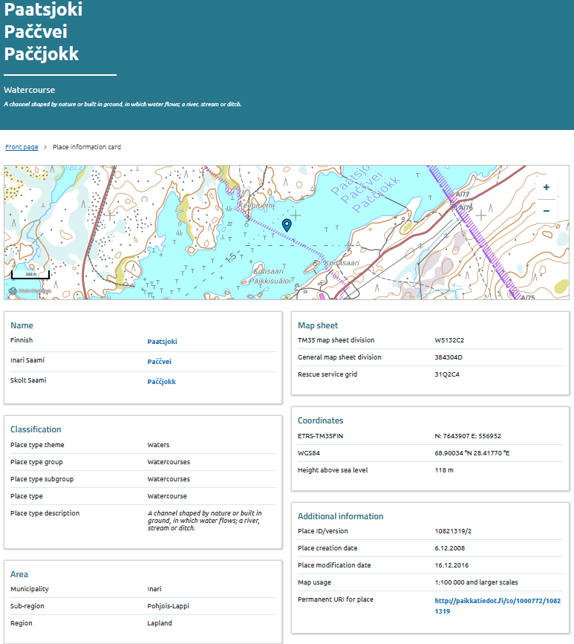Screen dimensions: 574x644
Task: Click the Area section heading
Action: [x=19, y=575]
